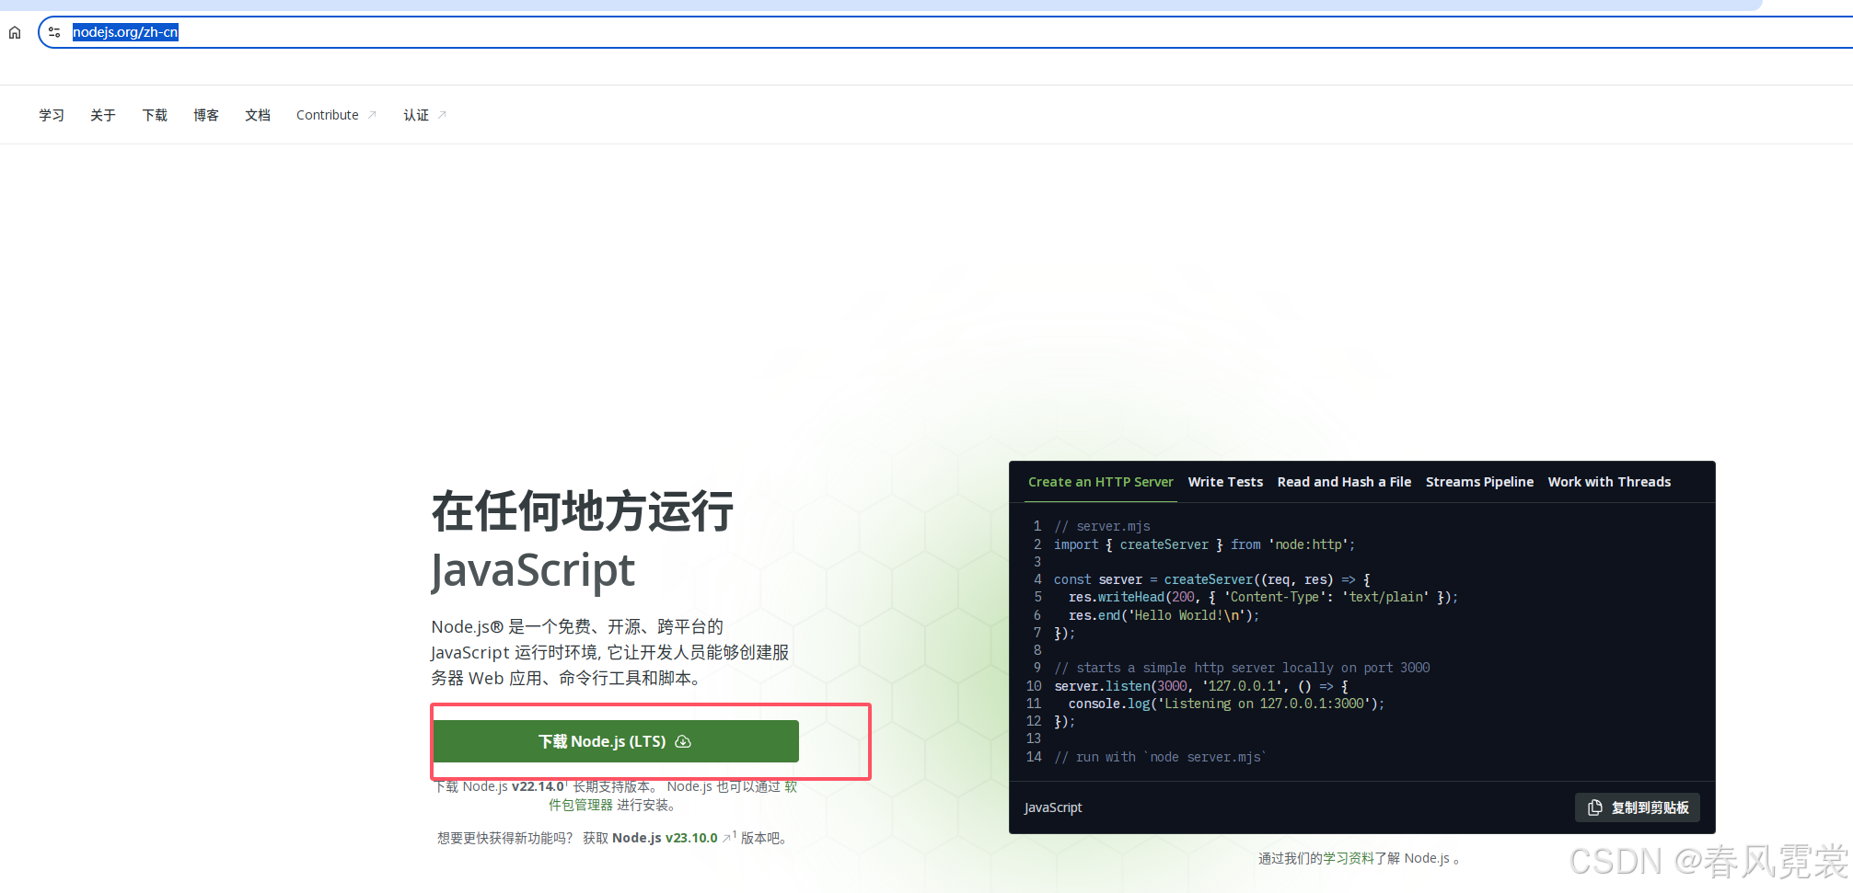Open site information icon in address bar
This screenshot has height=893, width=1853.
[x=54, y=32]
